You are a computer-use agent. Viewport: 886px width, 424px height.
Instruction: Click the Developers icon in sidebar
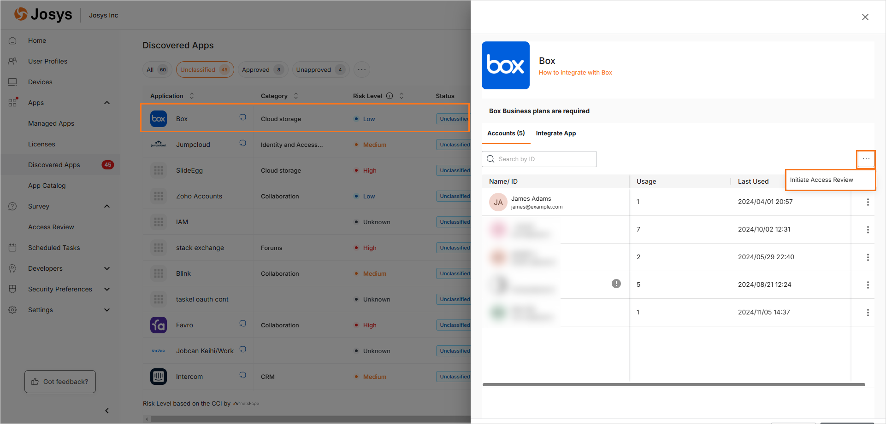12,268
